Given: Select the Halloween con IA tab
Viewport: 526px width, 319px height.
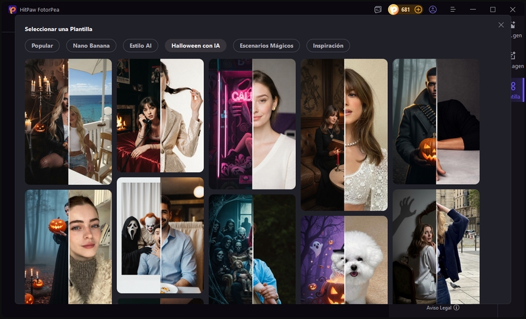Looking at the screenshot, I should [195, 46].
